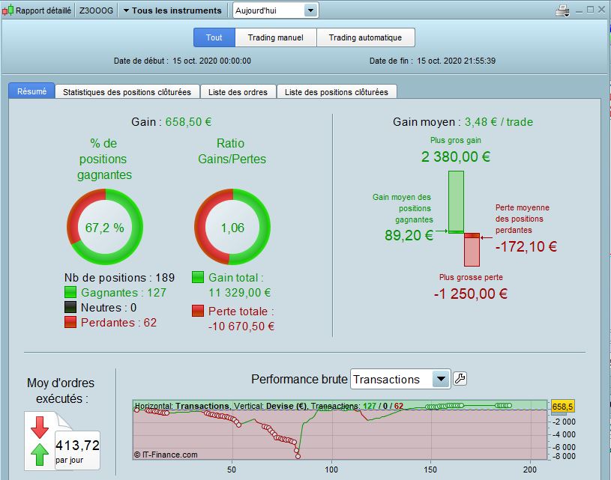Click the Neutres : 0 label
This screenshot has width=611, height=480.
(109, 308)
